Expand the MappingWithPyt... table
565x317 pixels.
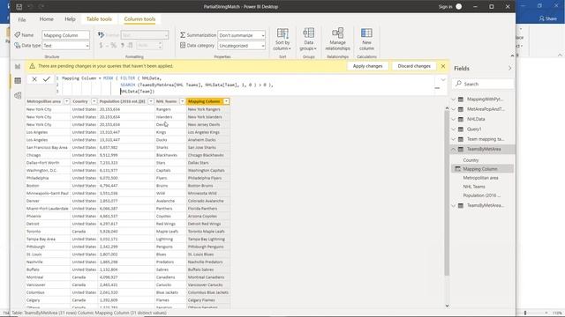[x=454, y=100]
